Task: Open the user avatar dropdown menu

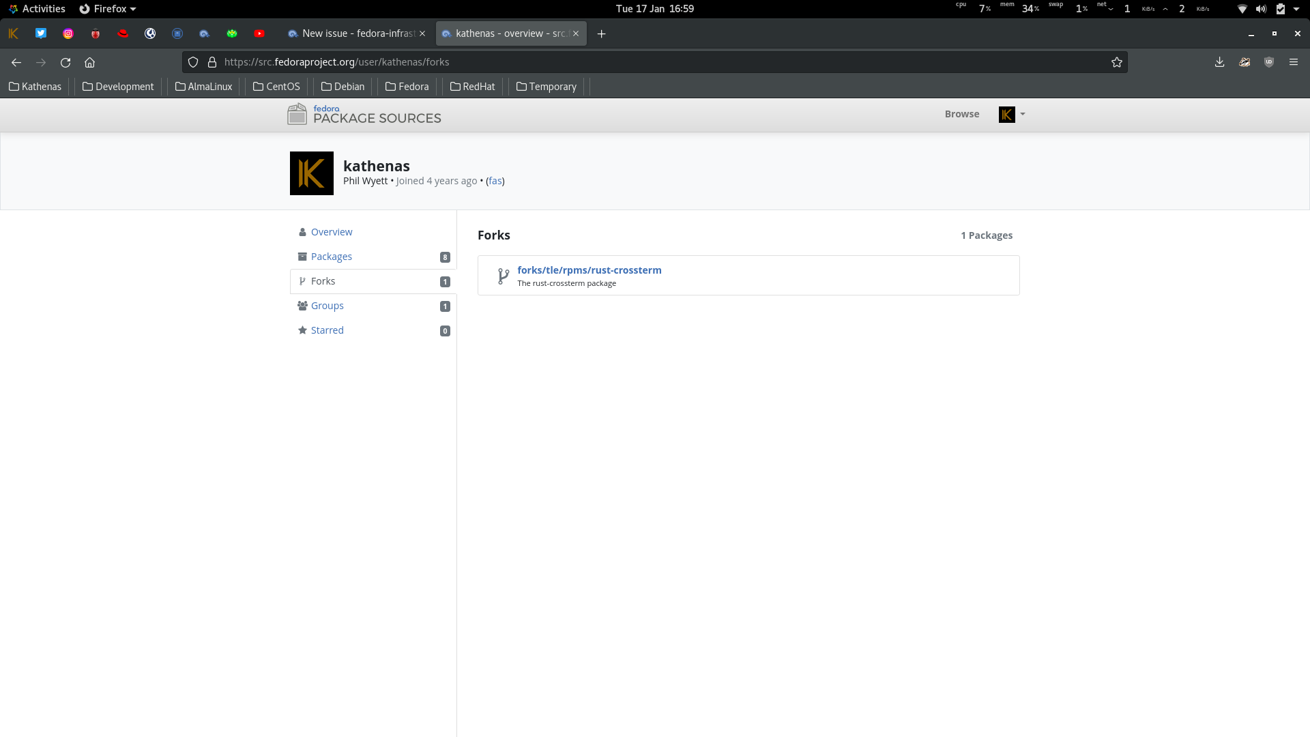Action: (1012, 115)
